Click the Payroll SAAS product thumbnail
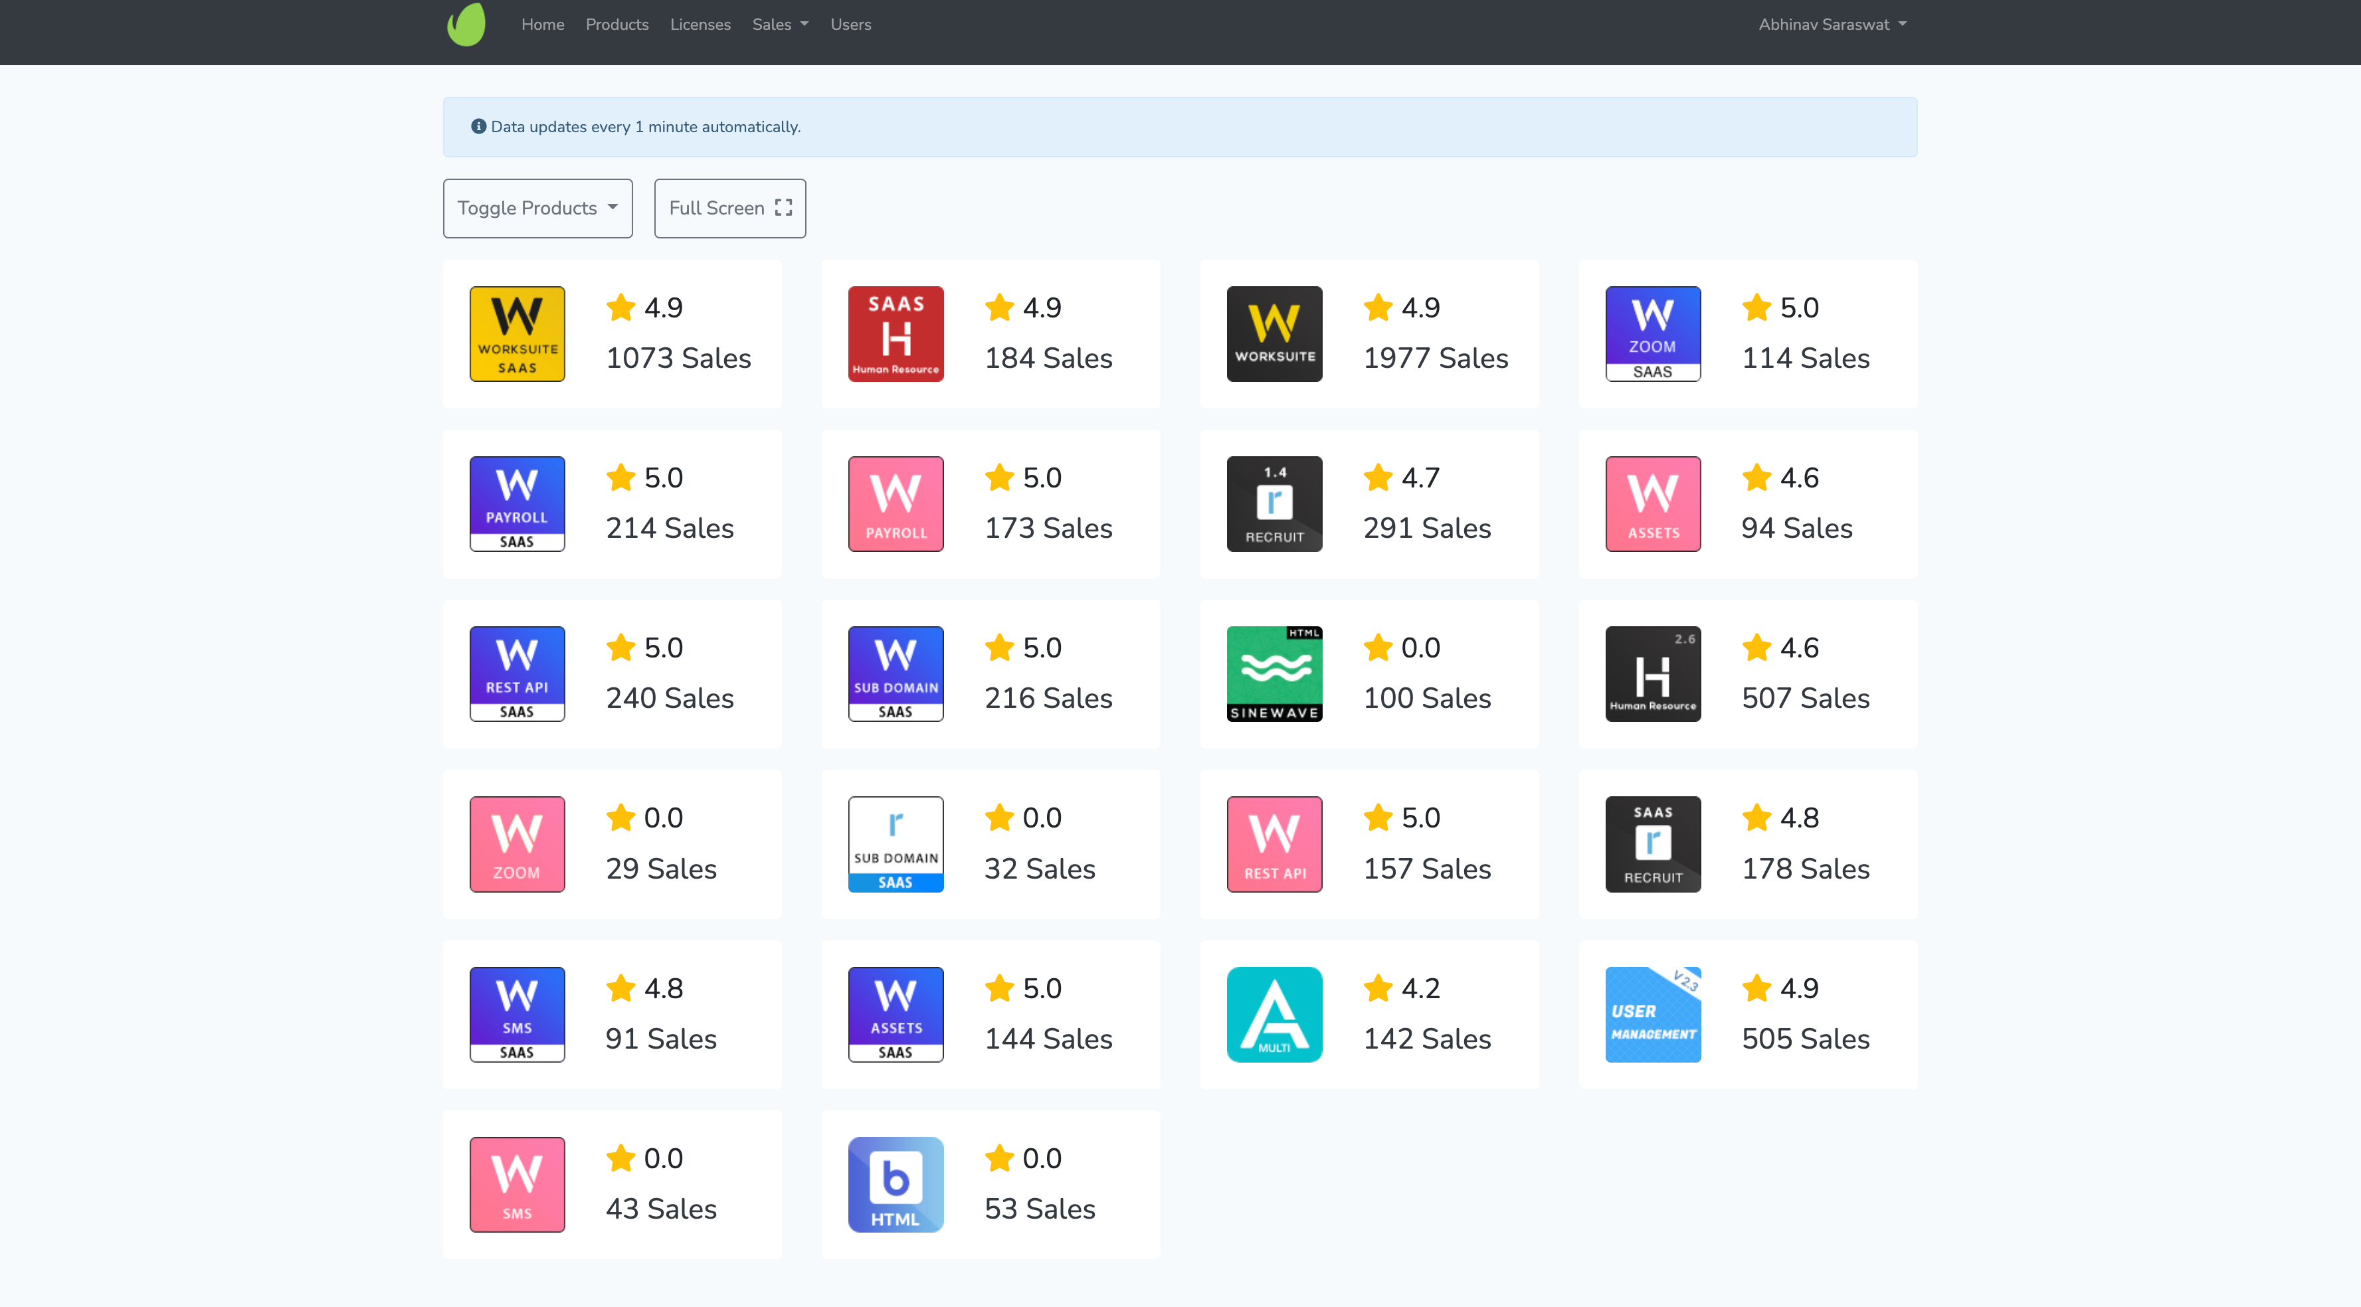This screenshot has width=2361, height=1307. point(517,504)
